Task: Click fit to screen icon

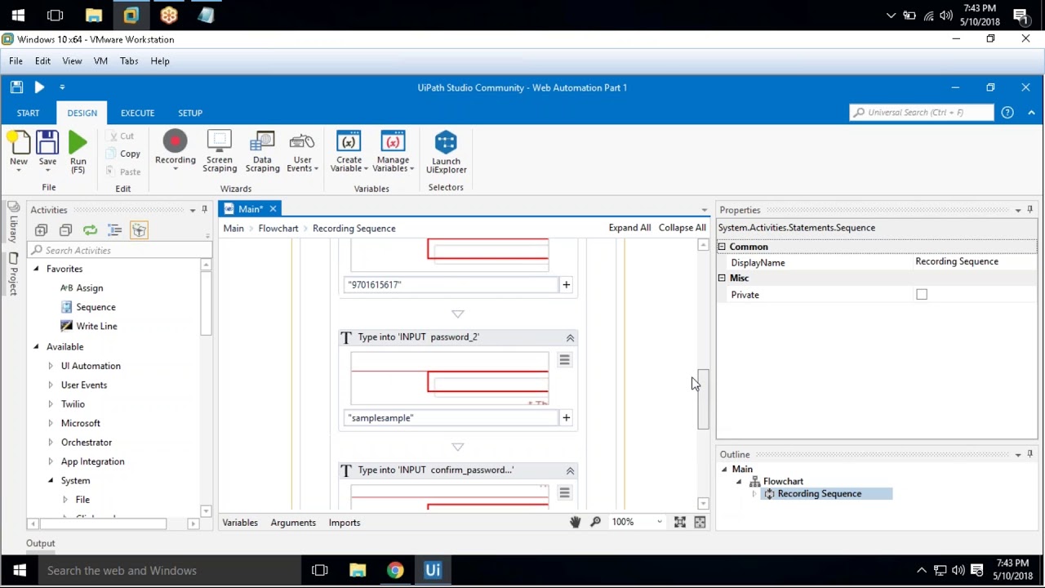Action: (679, 522)
